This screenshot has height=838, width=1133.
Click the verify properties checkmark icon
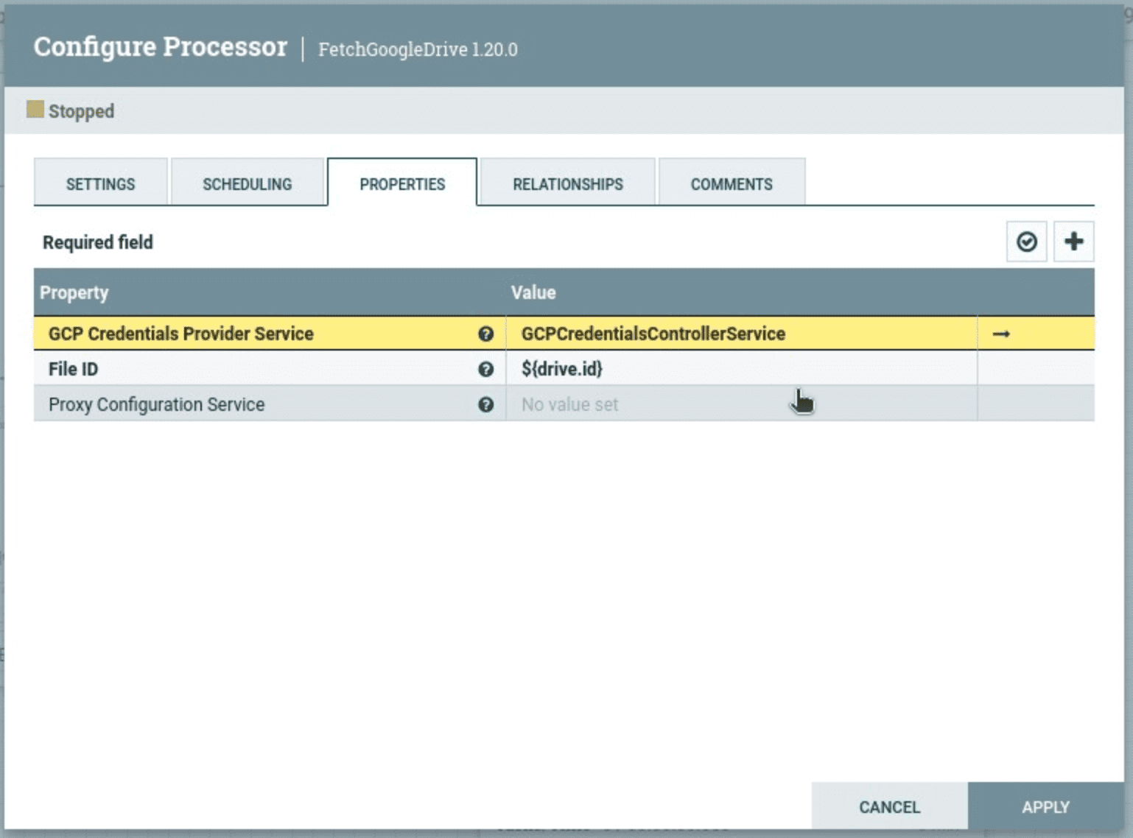coord(1026,242)
